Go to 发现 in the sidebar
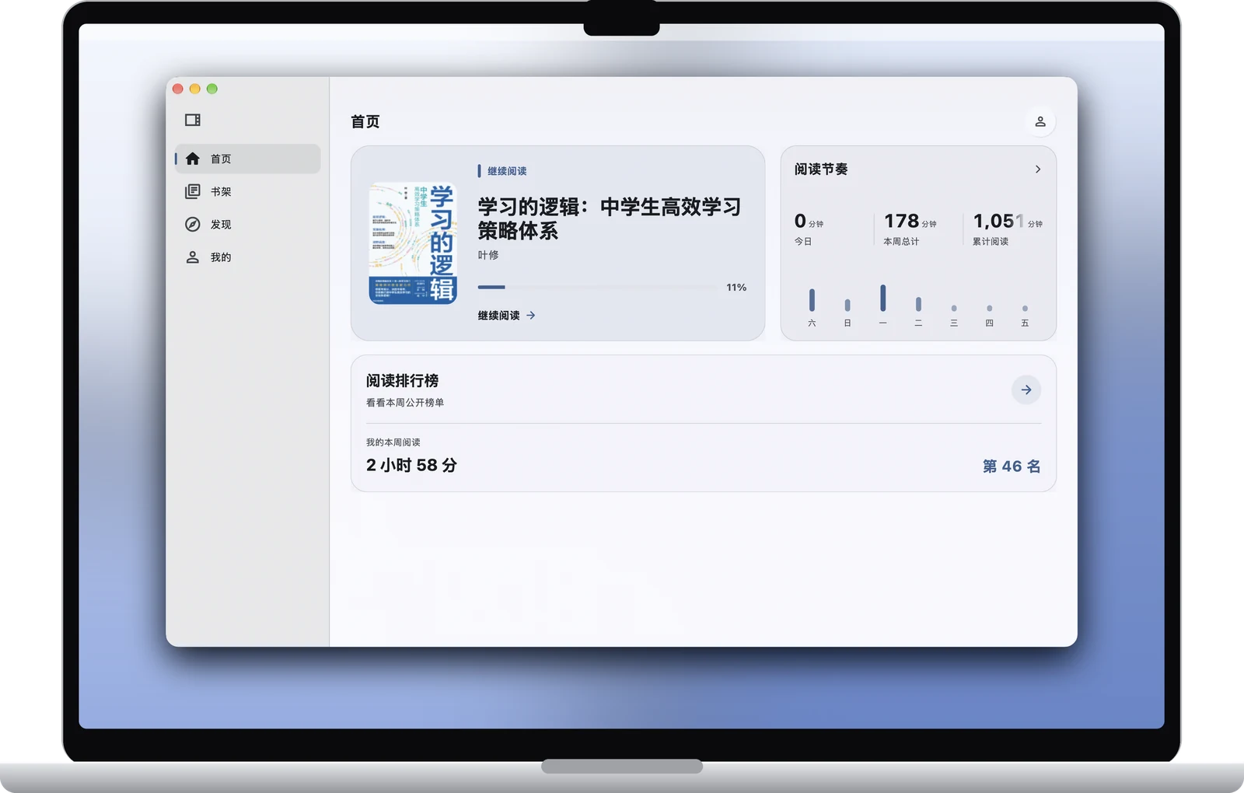The height and width of the screenshot is (793, 1244). [247, 224]
